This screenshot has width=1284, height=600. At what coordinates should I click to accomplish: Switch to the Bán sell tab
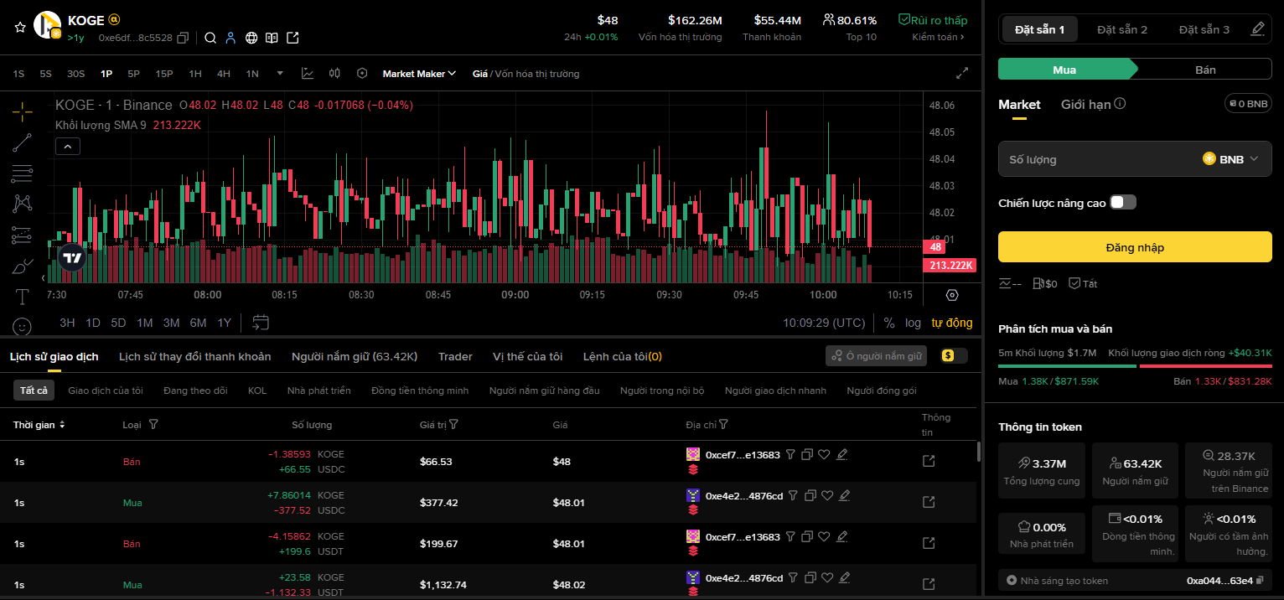tap(1204, 70)
